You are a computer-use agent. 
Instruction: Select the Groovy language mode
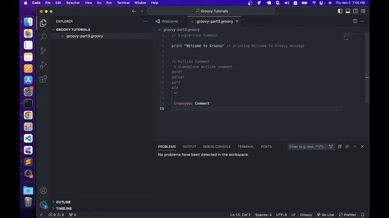[x=306, y=215]
